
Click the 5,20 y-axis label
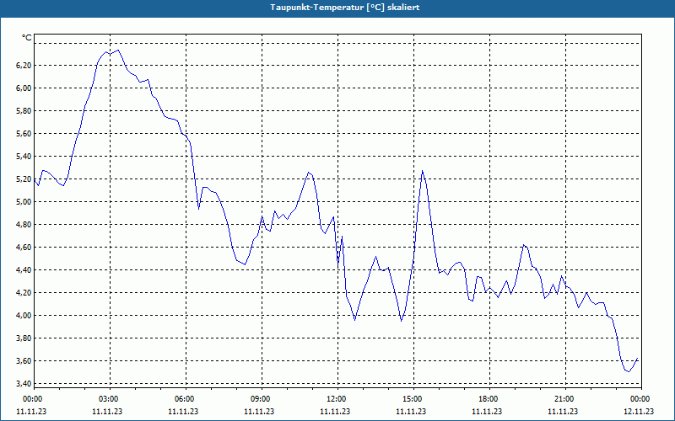24,179
